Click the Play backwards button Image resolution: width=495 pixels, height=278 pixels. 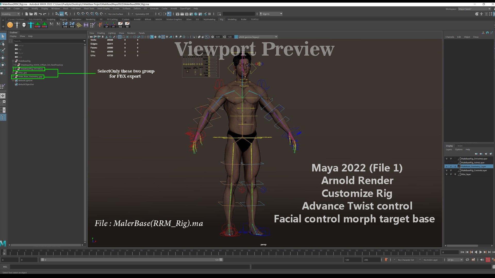[476, 252]
